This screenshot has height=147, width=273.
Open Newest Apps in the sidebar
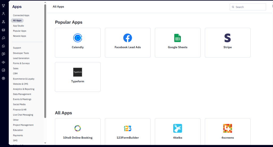[19, 36]
